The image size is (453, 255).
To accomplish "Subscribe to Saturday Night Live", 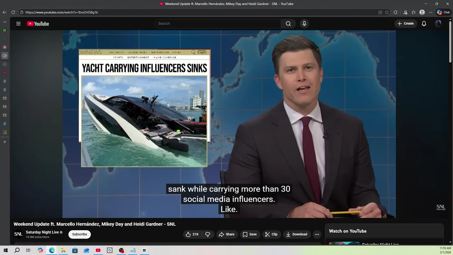I will (80, 234).
